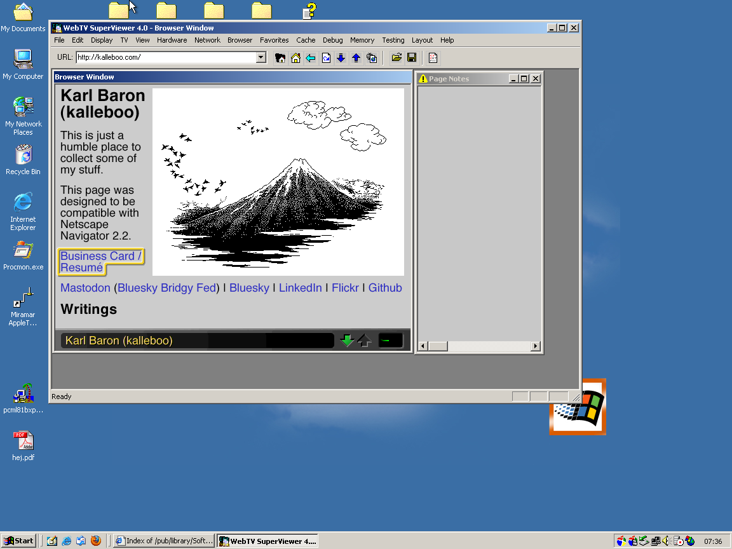Click the floppy disk save icon
Viewport: 732px width, 549px height.
point(412,58)
